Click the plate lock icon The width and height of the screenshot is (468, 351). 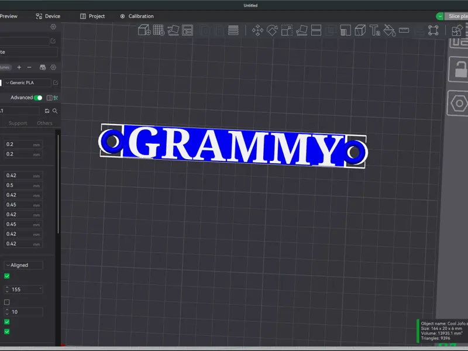point(460,69)
